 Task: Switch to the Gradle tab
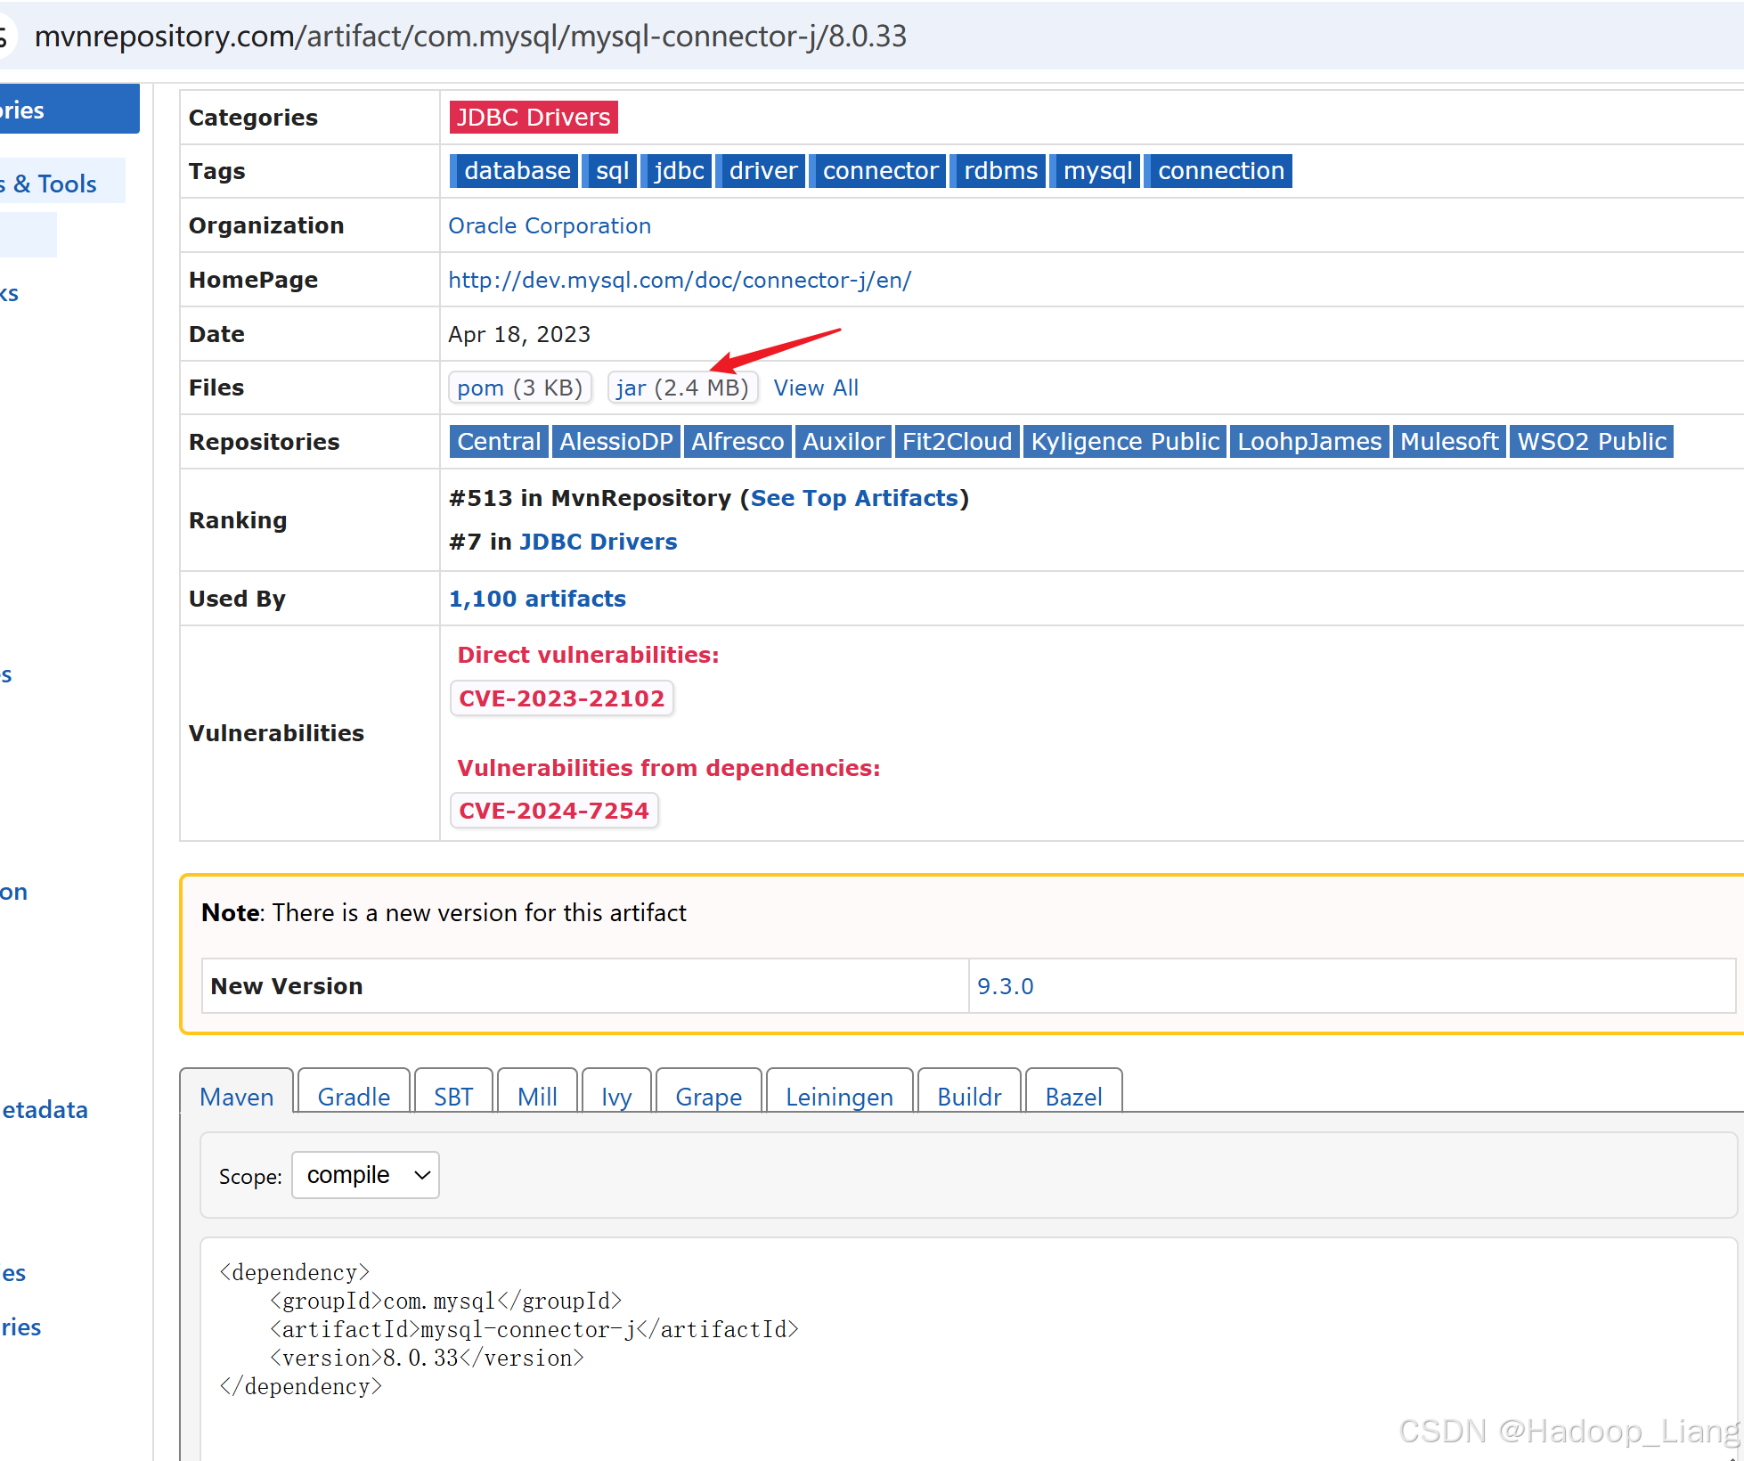click(354, 1097)
